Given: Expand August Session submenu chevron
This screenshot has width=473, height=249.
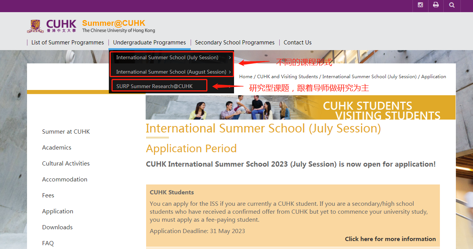Looking at the screenshot, I should coord(230,72).
